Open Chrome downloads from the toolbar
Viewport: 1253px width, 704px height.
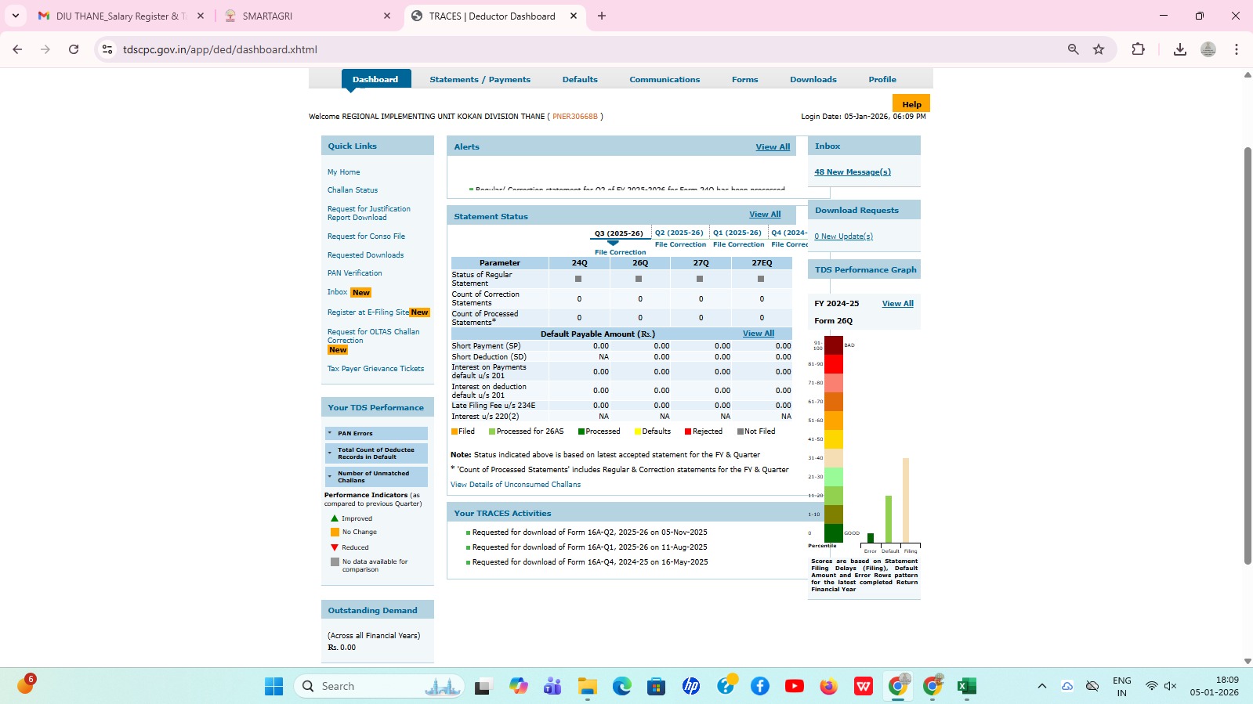click(x=1179, y=49)
